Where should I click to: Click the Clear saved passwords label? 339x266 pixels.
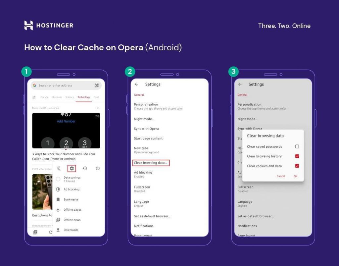[x=265, y=146]
